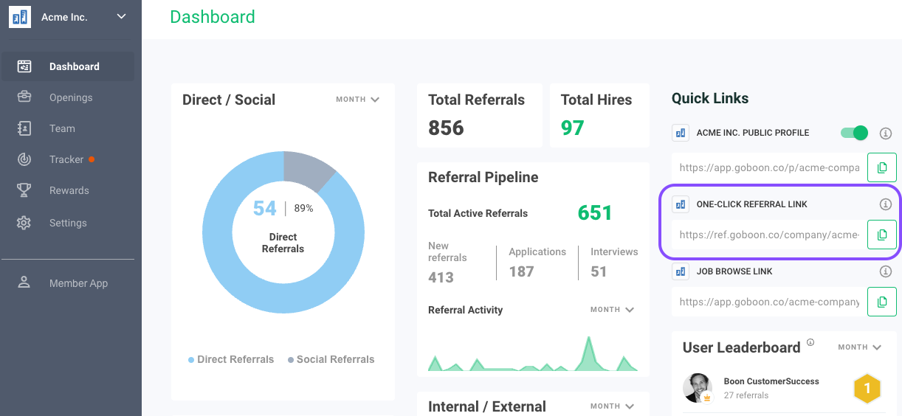Click Boon CustomerSuccess avatar photo

(698, 388)
